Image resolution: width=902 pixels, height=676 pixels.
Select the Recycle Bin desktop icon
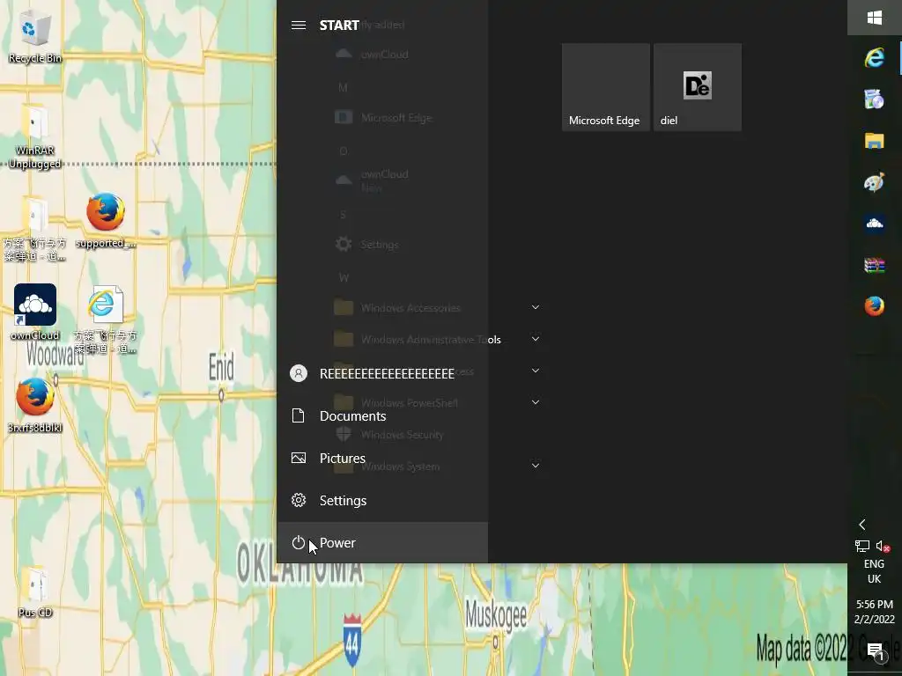point(35,39)
